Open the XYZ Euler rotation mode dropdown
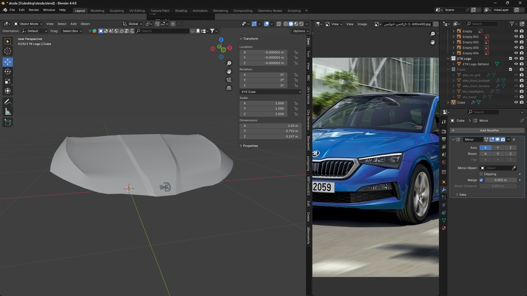Viewport: 527px width, 296px height. tap(271, 92)
